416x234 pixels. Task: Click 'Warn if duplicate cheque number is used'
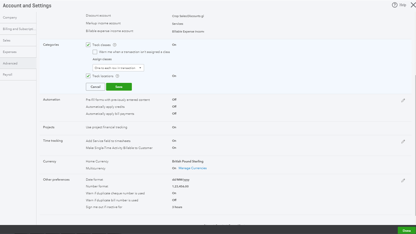[115, 194]
